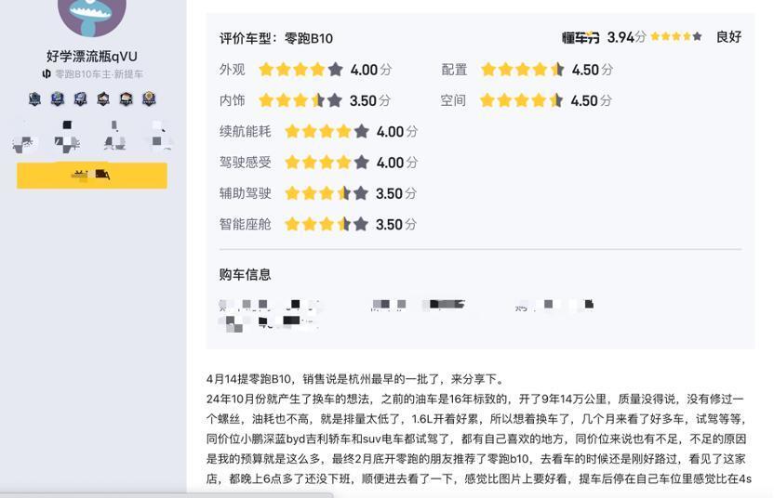Click the 3.50分 score for 智能座舱
This screenshot has height=498, width=774.
point(396,225)
